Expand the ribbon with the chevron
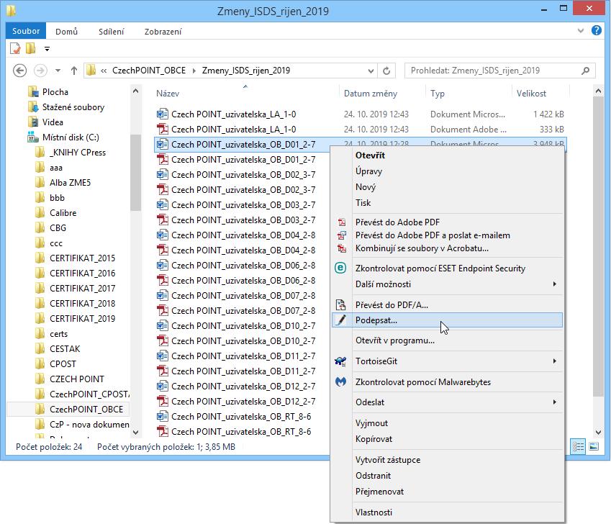This screenshot has height=524, width=611. click(581, 31)
